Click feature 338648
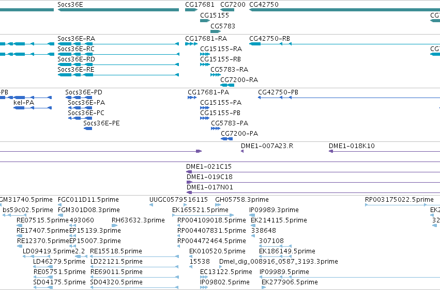The image size is (440, 290). (x=253, y=236)
